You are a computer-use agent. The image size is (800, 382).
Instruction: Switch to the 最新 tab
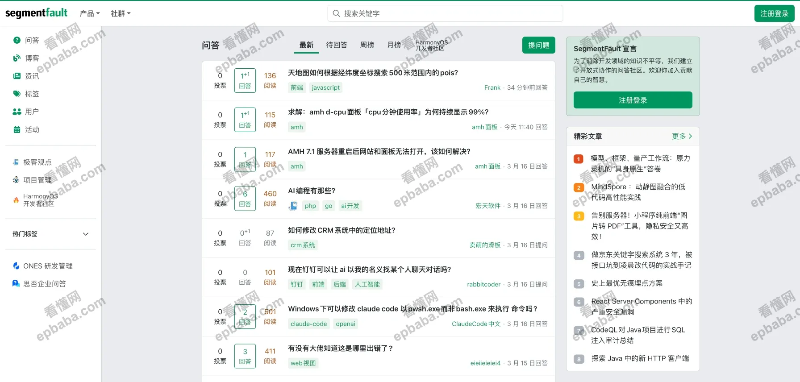306,45
